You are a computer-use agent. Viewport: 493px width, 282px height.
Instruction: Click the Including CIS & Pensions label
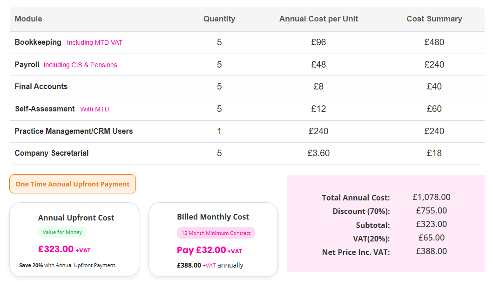tap(80, 65)
